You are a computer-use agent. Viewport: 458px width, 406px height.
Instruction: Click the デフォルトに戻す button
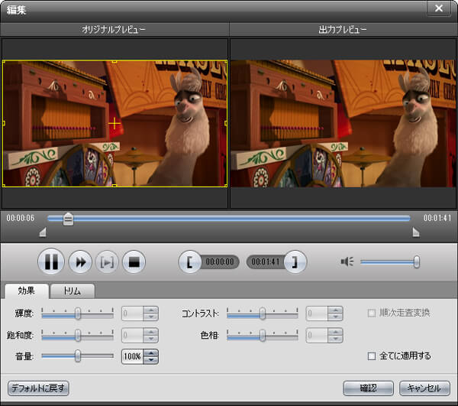(x=38, y=388)
